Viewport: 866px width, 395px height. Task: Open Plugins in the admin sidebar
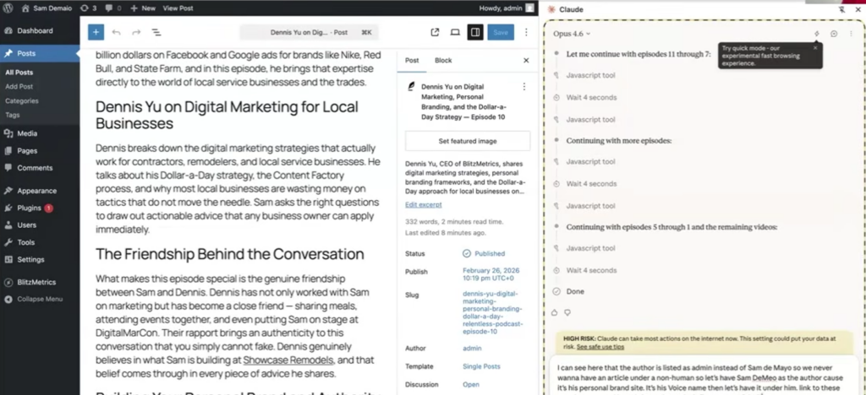point(29,208)
